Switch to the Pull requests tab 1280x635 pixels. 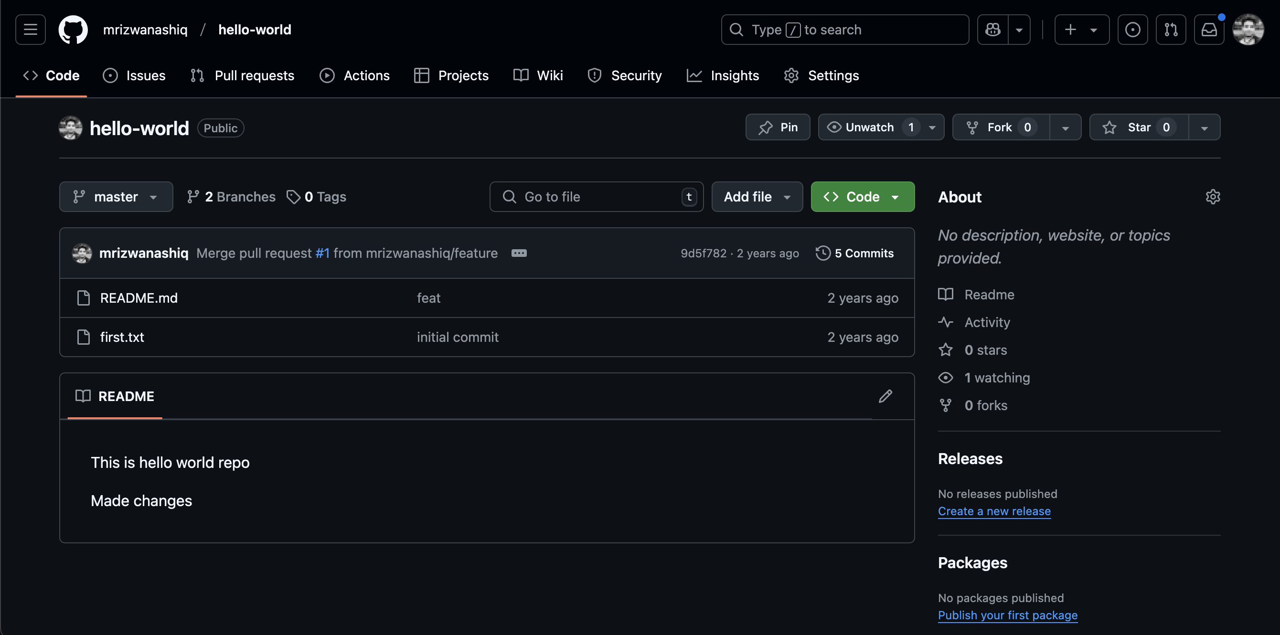point(243,75)
